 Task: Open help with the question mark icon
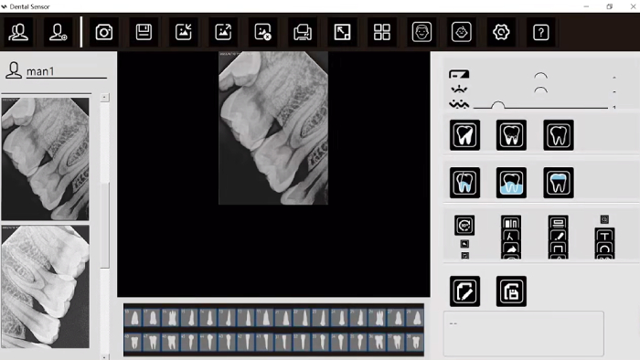[541, 32]
